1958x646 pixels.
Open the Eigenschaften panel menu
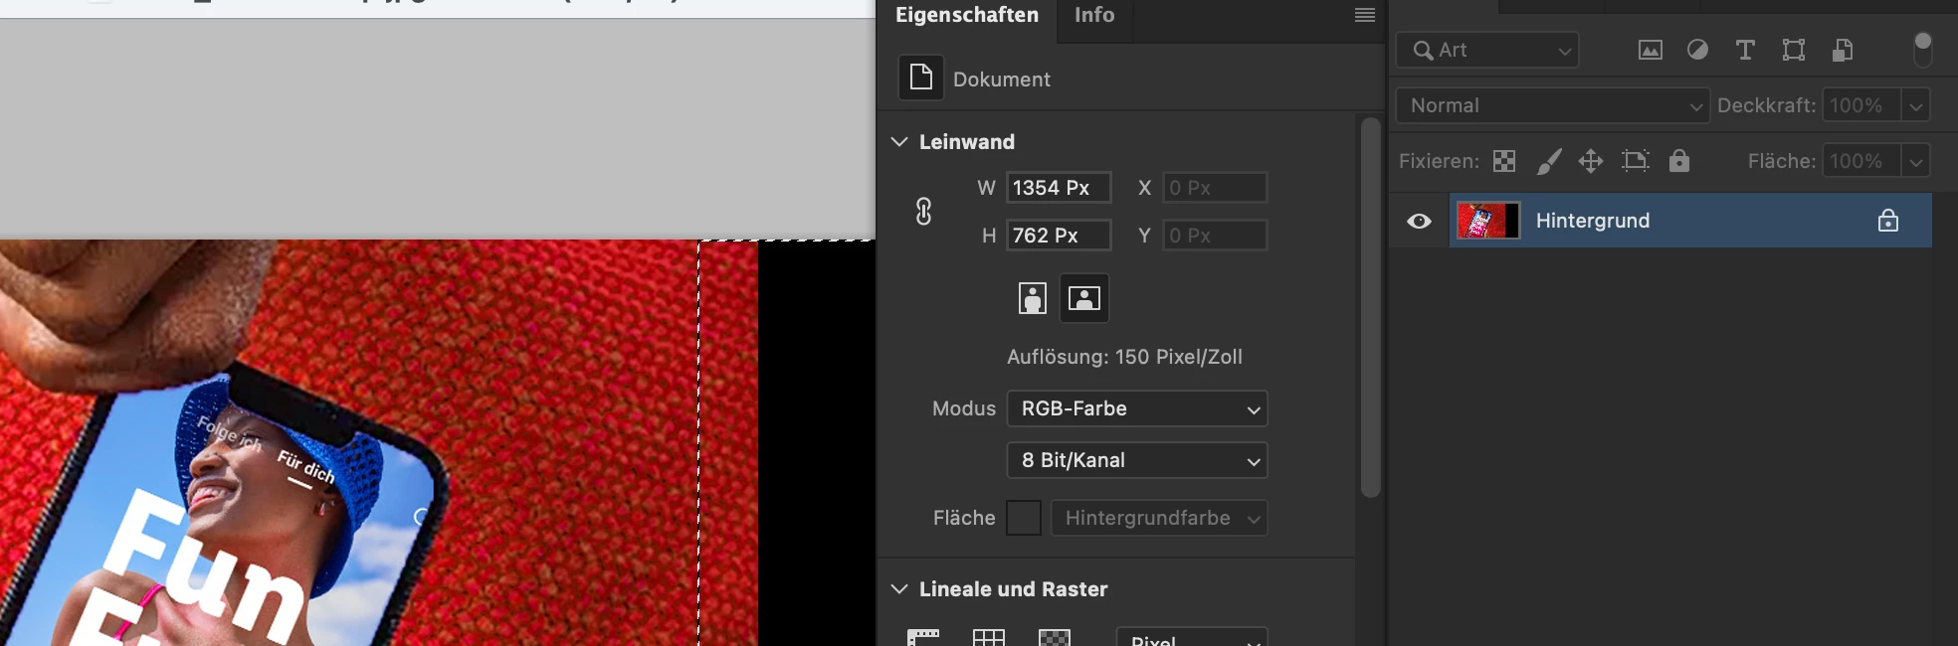coord(1365,15)
